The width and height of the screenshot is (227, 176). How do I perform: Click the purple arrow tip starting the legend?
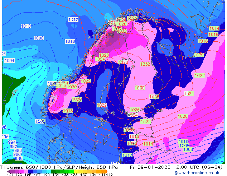8,171
